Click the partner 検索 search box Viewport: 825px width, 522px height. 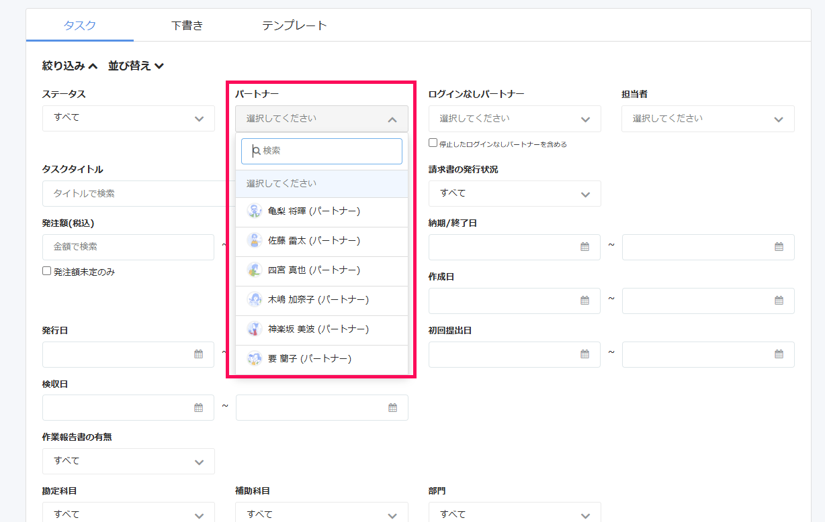322,151
